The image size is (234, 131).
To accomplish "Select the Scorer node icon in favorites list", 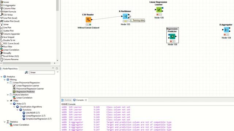I will point(1,2).
